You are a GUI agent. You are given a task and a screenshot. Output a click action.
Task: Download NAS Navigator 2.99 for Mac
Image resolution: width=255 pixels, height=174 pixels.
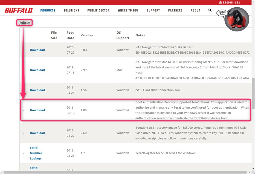coord(37,70)
